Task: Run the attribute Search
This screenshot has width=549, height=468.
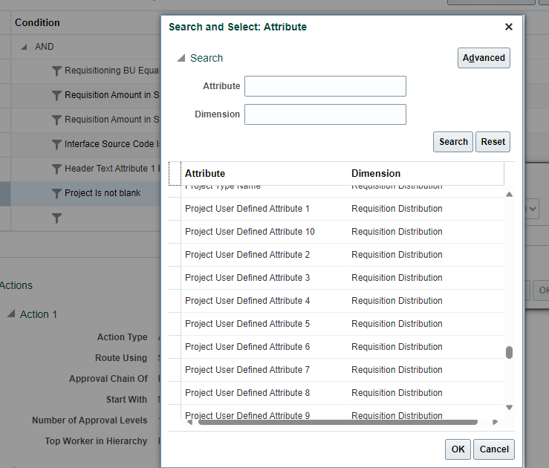Action: click(453, 142)
